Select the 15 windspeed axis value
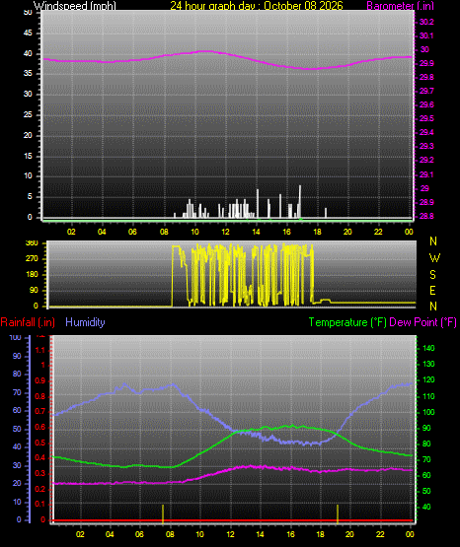The height and width of the screenshot is (547, 460). pyautogui.click(x=28, y=156)
